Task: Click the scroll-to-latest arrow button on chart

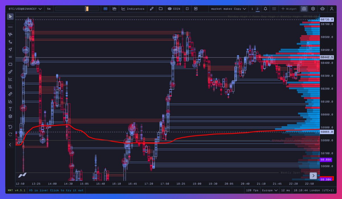Action: tap(313, 176)
